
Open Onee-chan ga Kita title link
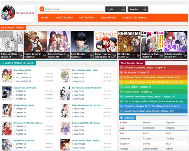point(22,70)
